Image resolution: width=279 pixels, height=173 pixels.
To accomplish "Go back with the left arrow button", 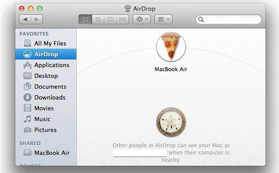I will pyautogui.click(x=25, y=19).
